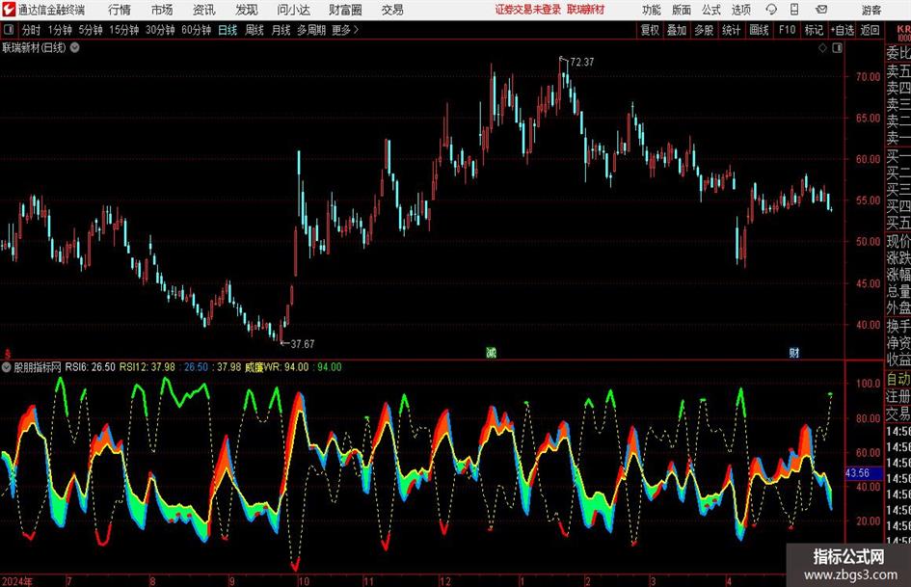
Task: Open the 功能 menu
Action: point(652,10)
